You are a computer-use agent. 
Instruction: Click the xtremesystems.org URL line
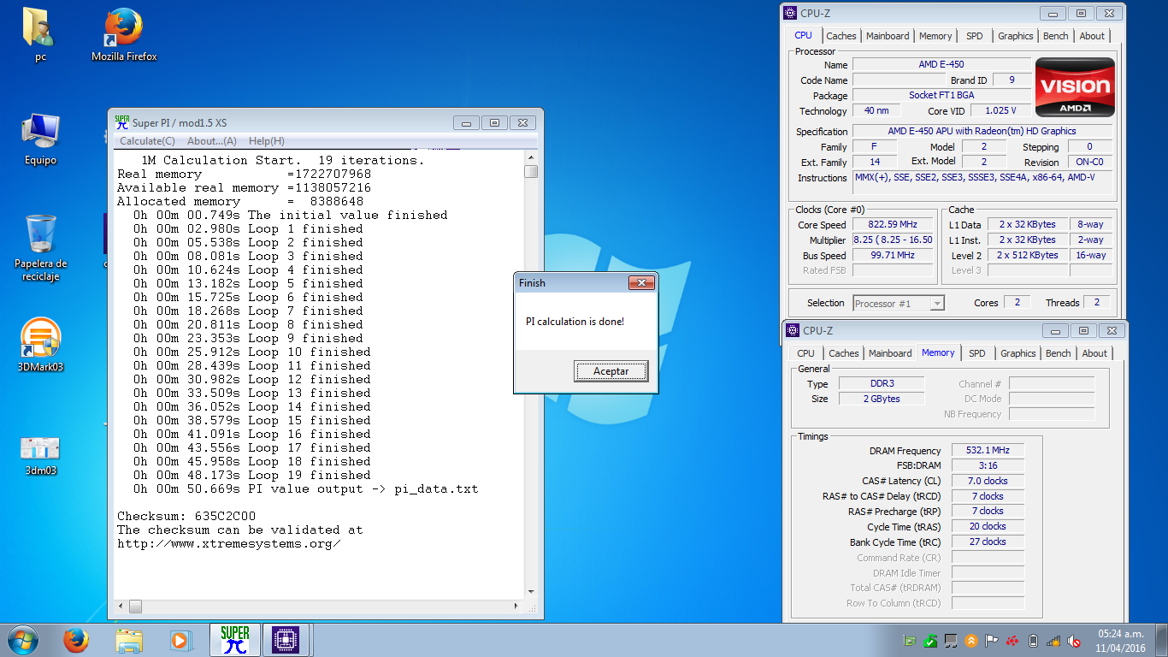pos(229,543)
